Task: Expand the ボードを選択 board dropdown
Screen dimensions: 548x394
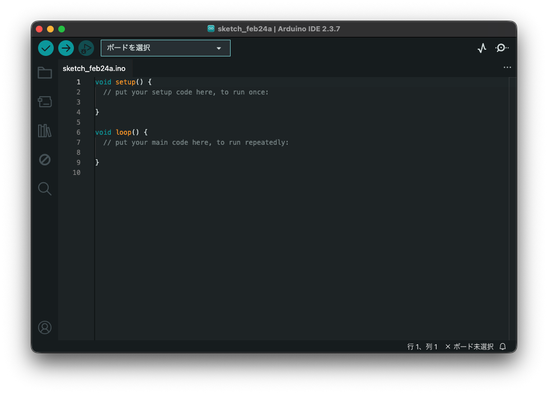Action: coord(166,48)
